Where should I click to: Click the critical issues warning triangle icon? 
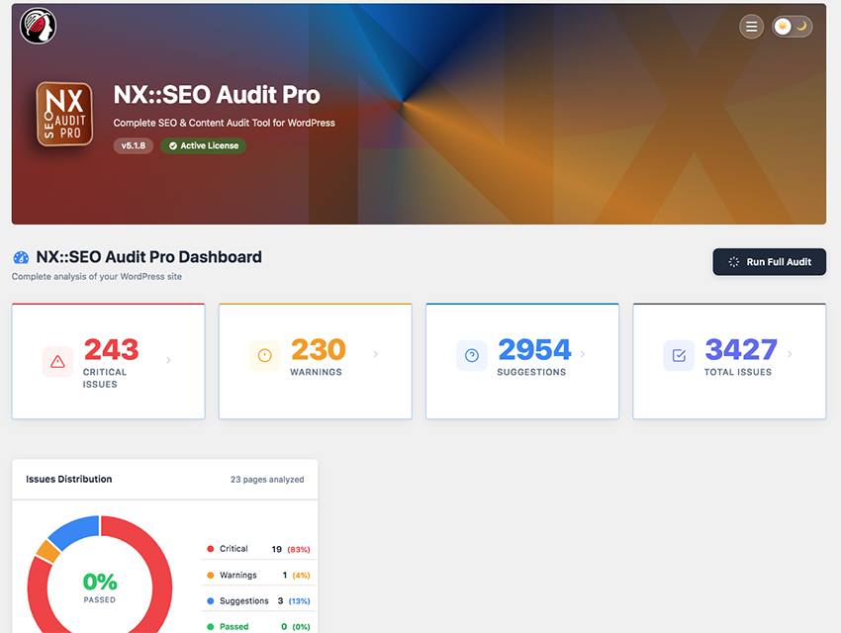(x=58, y=362)
